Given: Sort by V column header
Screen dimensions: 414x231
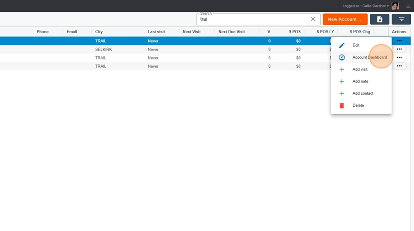Looking at the screenshot, I should pyautogui.click(x=269, y=32).
